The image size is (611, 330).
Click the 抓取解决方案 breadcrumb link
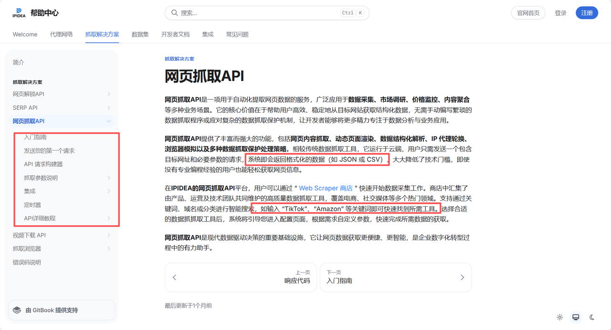pos(179,59)
